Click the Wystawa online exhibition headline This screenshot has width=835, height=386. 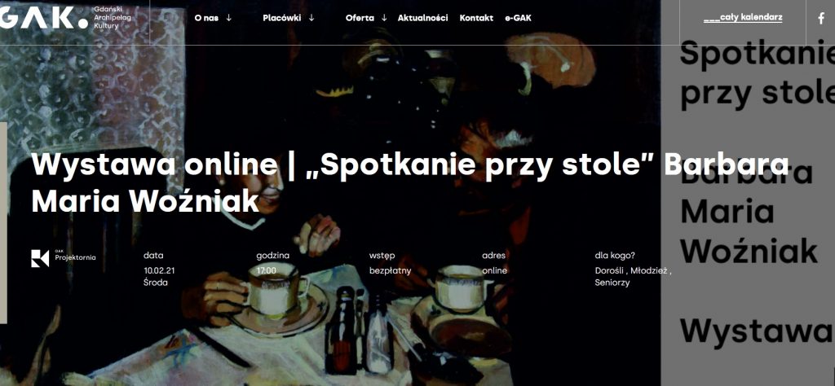click(409, 182)
